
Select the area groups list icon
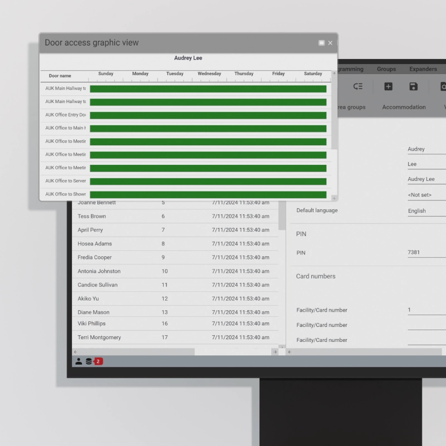(x=358, y=86)
